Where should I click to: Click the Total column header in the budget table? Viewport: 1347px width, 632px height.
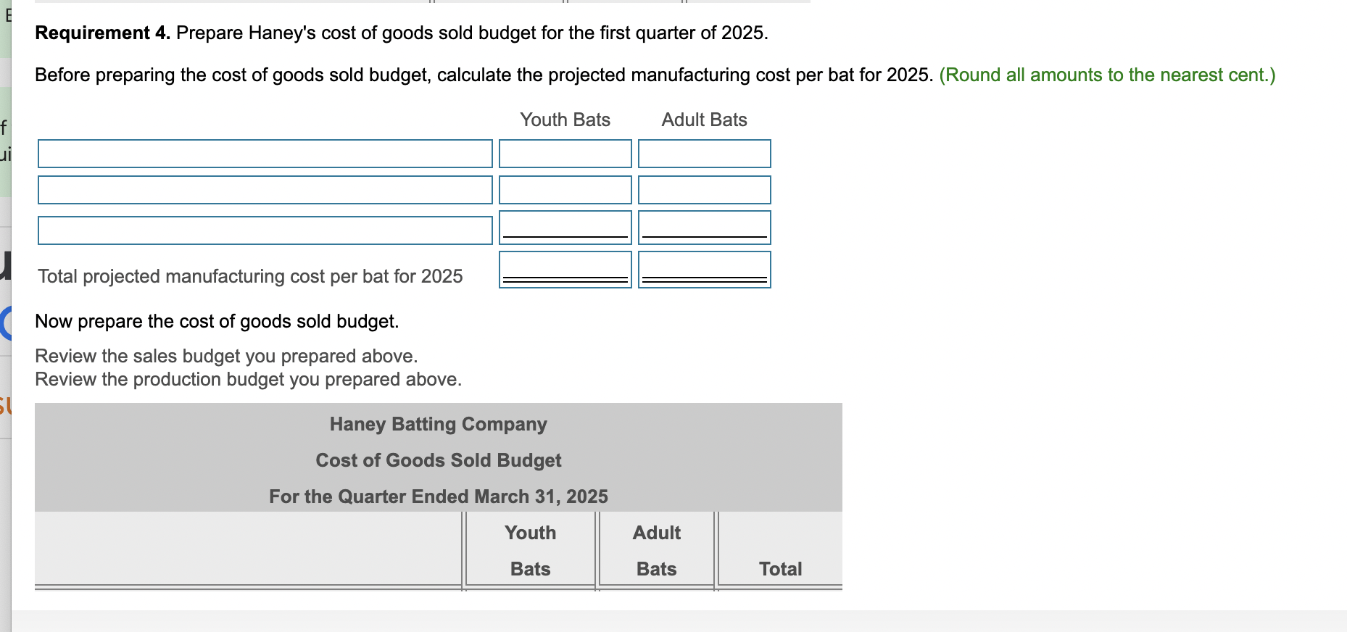coord(781,569)
